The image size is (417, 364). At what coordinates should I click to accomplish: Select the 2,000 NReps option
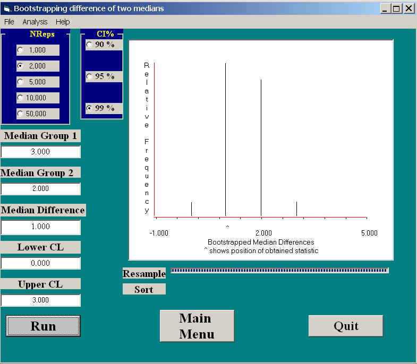tap(21, 66)
